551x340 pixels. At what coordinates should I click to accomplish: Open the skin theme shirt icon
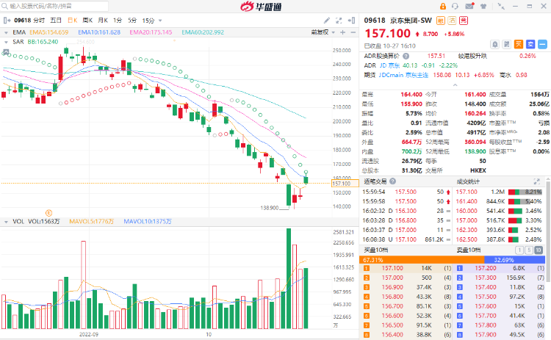pyautogui.click(x=483, y=7)
